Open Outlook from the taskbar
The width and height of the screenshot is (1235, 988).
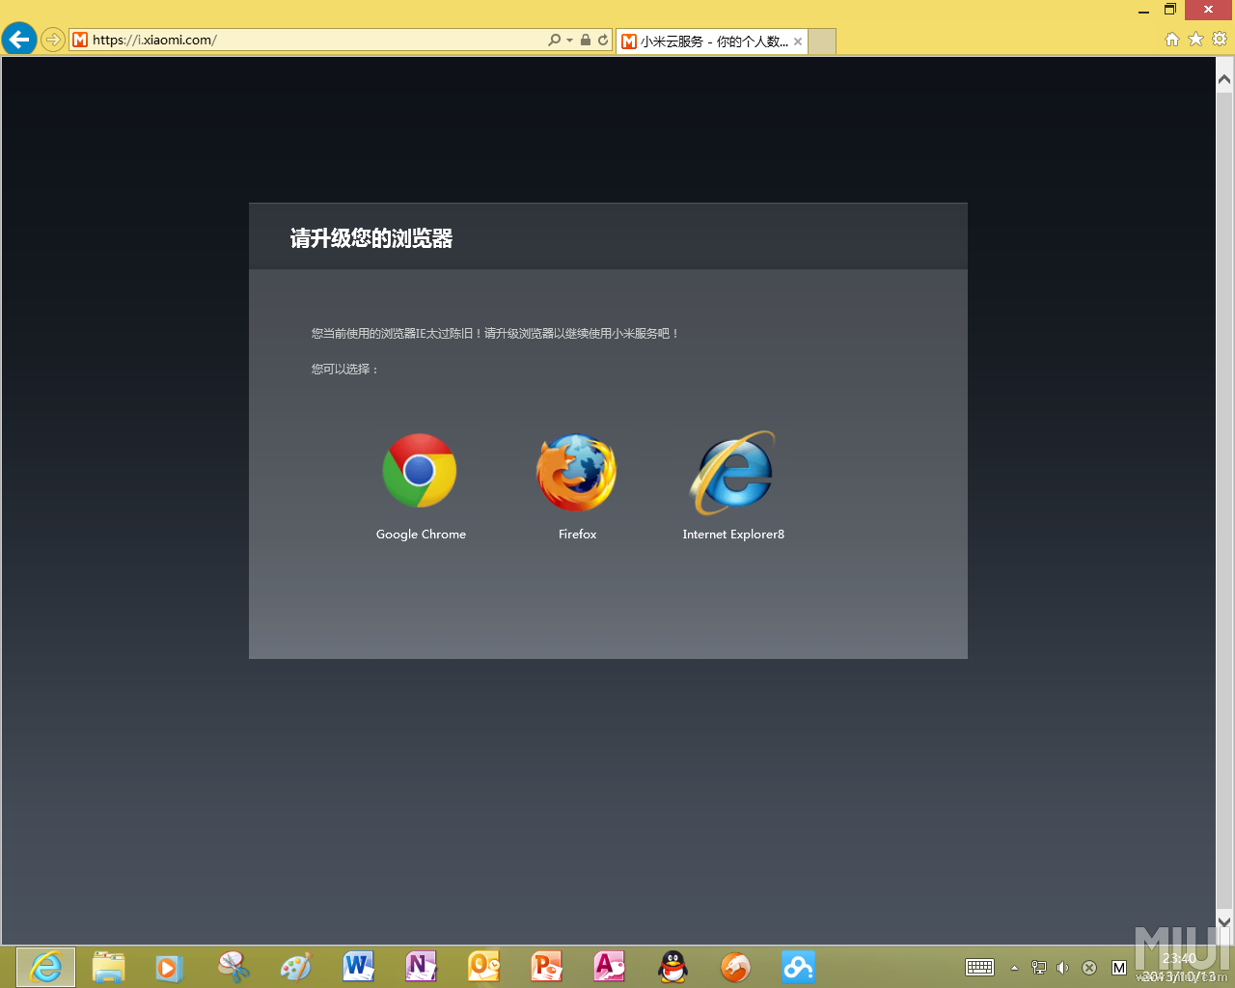(483, 967)
